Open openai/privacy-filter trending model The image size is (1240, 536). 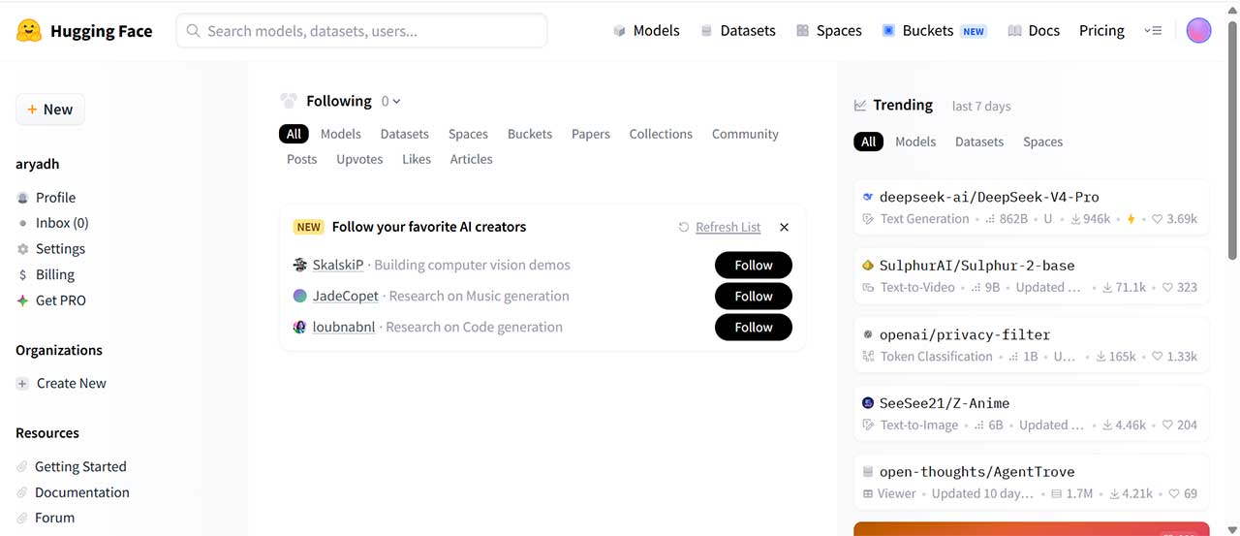tap(1032, 344)
